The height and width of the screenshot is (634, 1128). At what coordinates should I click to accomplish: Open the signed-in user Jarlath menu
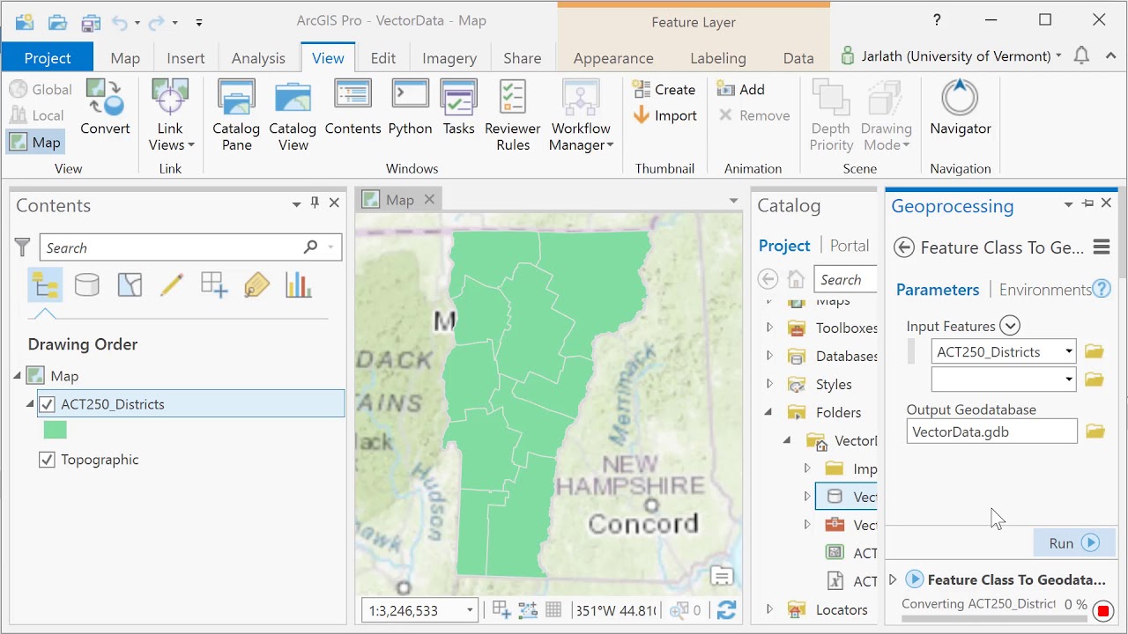[x=951, y=55]
